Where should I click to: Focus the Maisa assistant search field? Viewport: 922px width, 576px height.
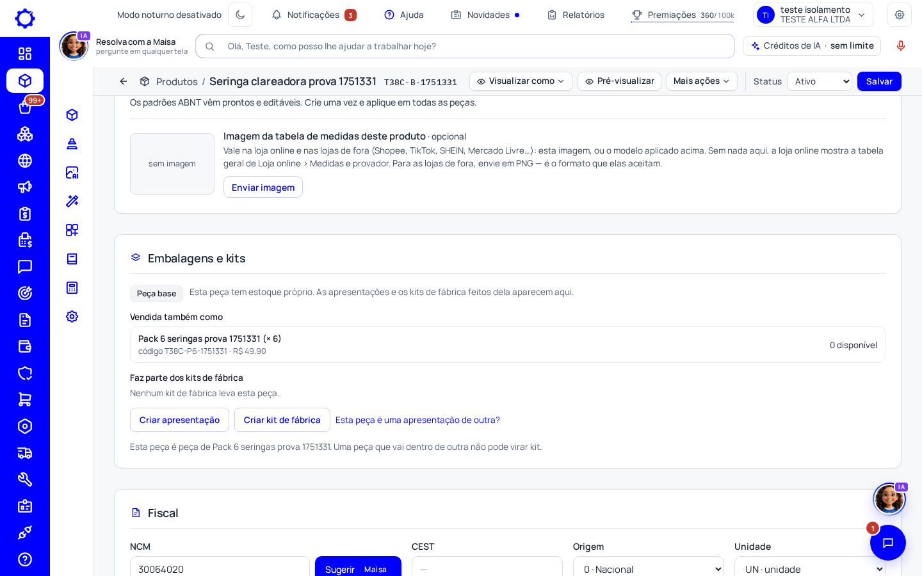click(465, 46)
